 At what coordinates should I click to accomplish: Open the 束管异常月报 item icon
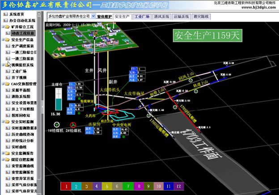(8, 178)
